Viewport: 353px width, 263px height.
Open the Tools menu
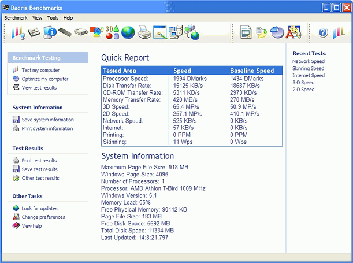pyautogui.click(x=53, y=18)
